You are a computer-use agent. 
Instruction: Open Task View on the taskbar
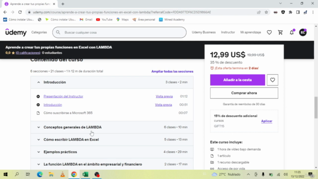[x=28, y=175]
